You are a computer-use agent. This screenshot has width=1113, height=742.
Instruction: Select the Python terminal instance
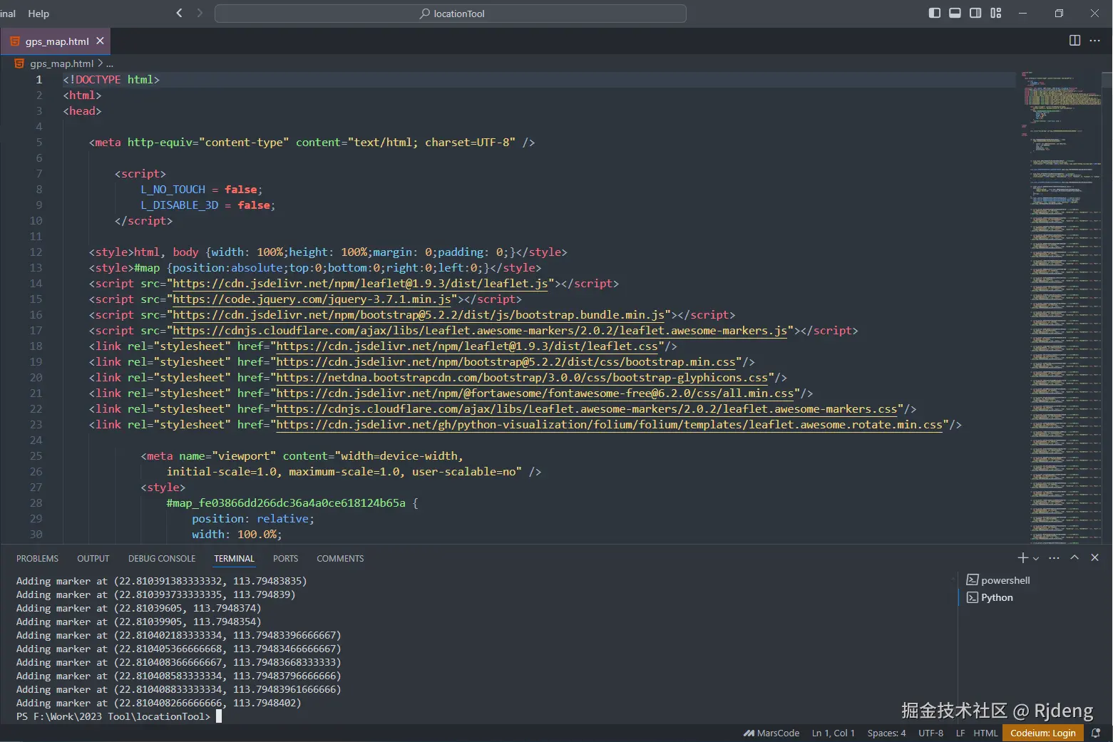click(996, 597)
